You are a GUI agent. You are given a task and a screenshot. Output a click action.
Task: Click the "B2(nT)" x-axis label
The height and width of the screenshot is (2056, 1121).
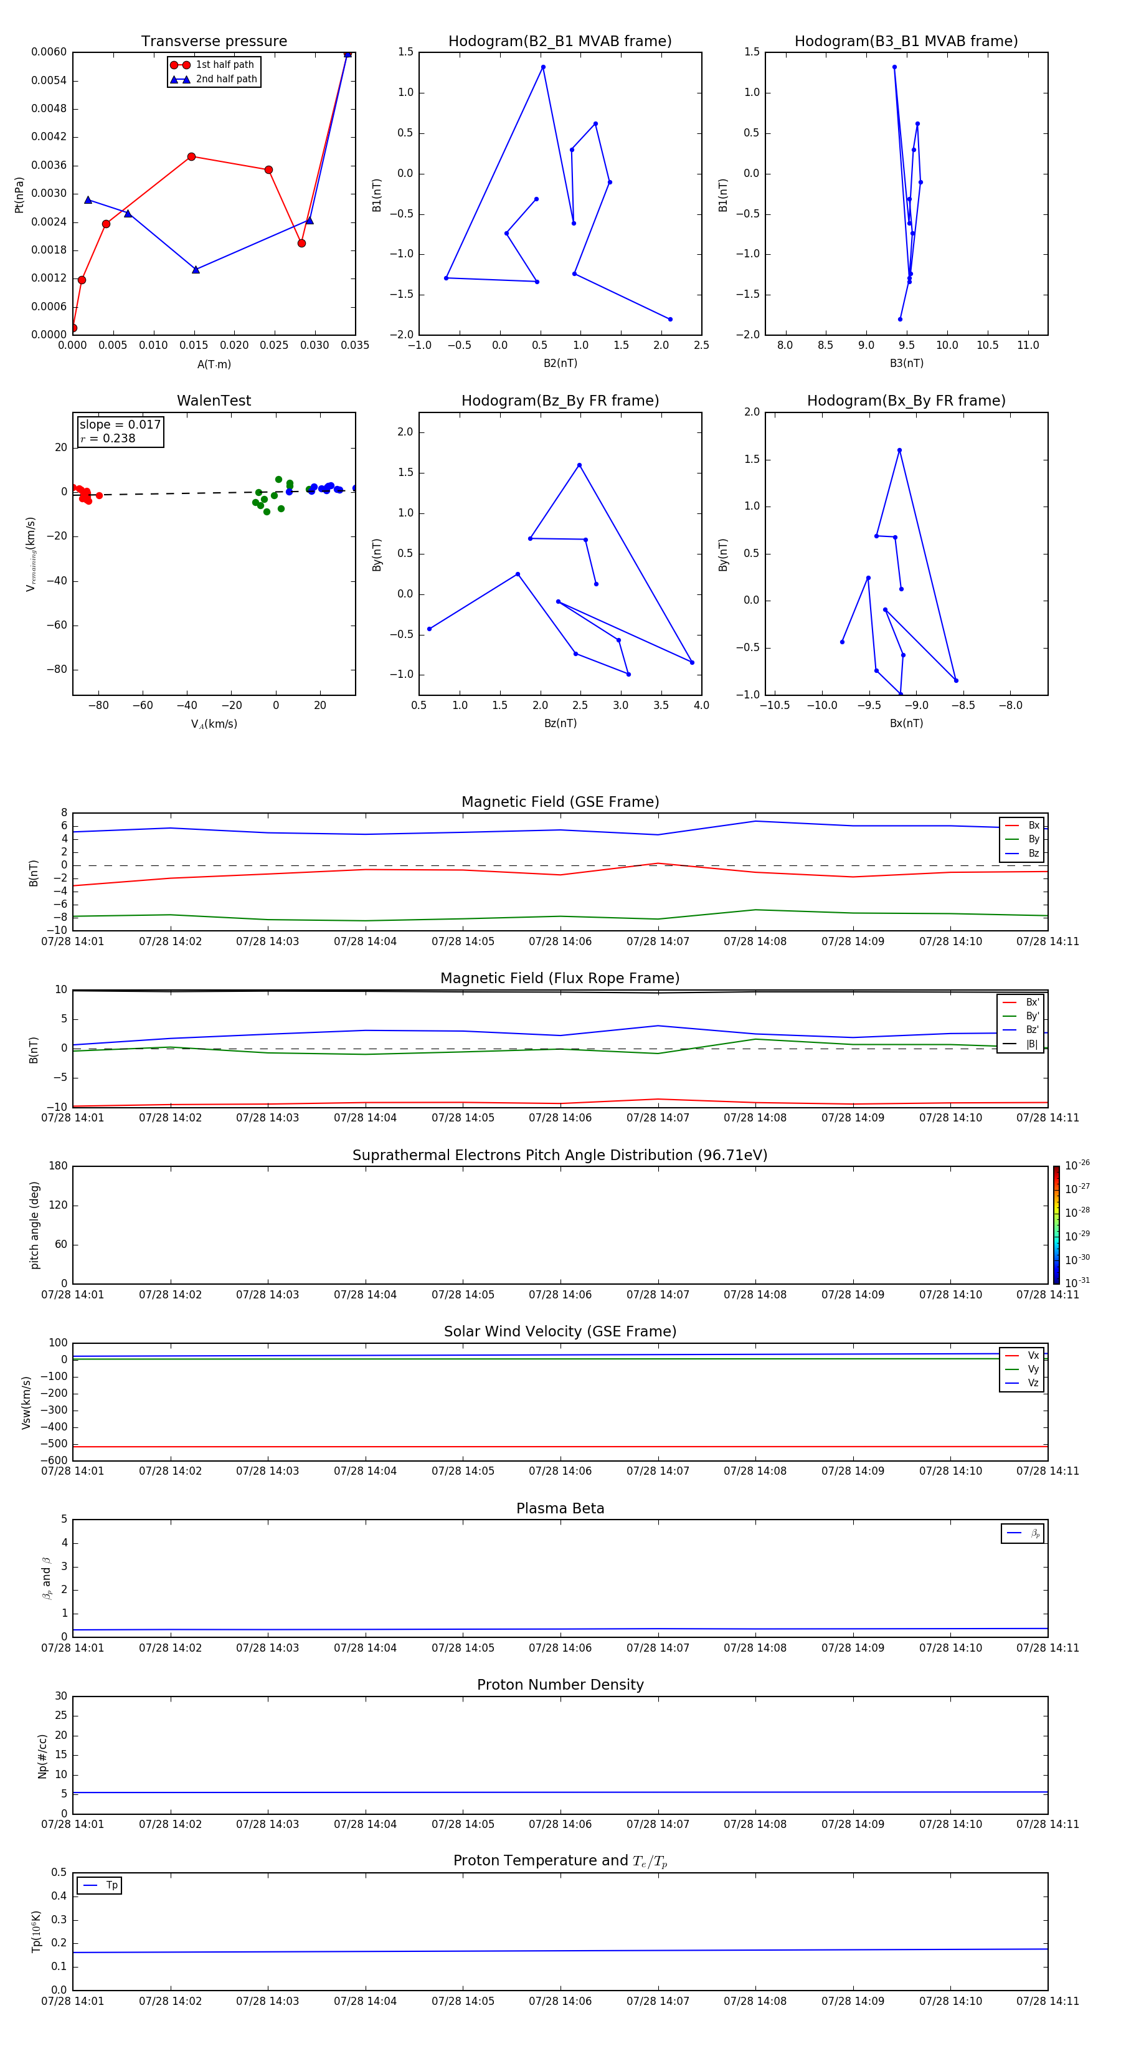click(x=560, y=363)
